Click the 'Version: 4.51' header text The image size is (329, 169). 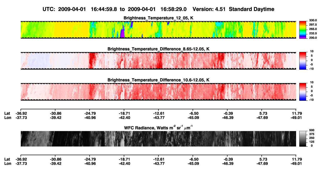pyautogui.click(x=209, y=9)
